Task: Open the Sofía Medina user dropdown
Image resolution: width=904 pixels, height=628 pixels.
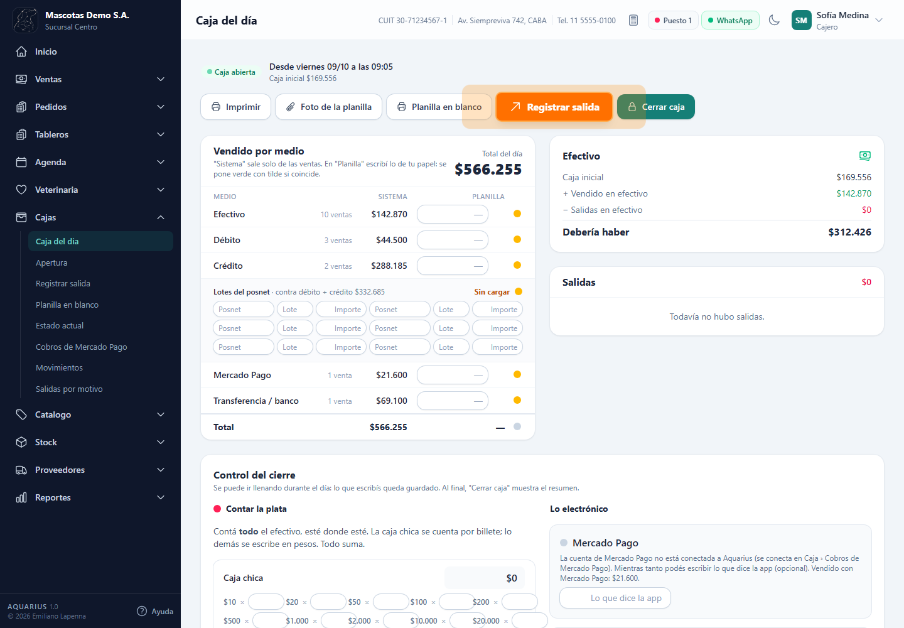Action: 879,20
